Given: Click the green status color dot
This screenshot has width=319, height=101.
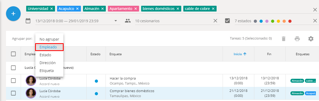Looking at the screenshot, I should [x=273, y=21].
